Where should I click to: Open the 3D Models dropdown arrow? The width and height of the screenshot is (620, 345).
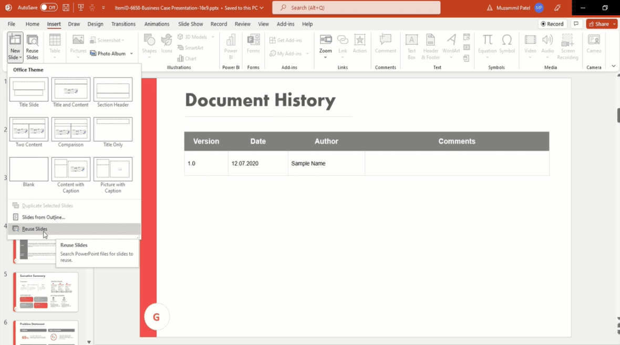[214, 36]
